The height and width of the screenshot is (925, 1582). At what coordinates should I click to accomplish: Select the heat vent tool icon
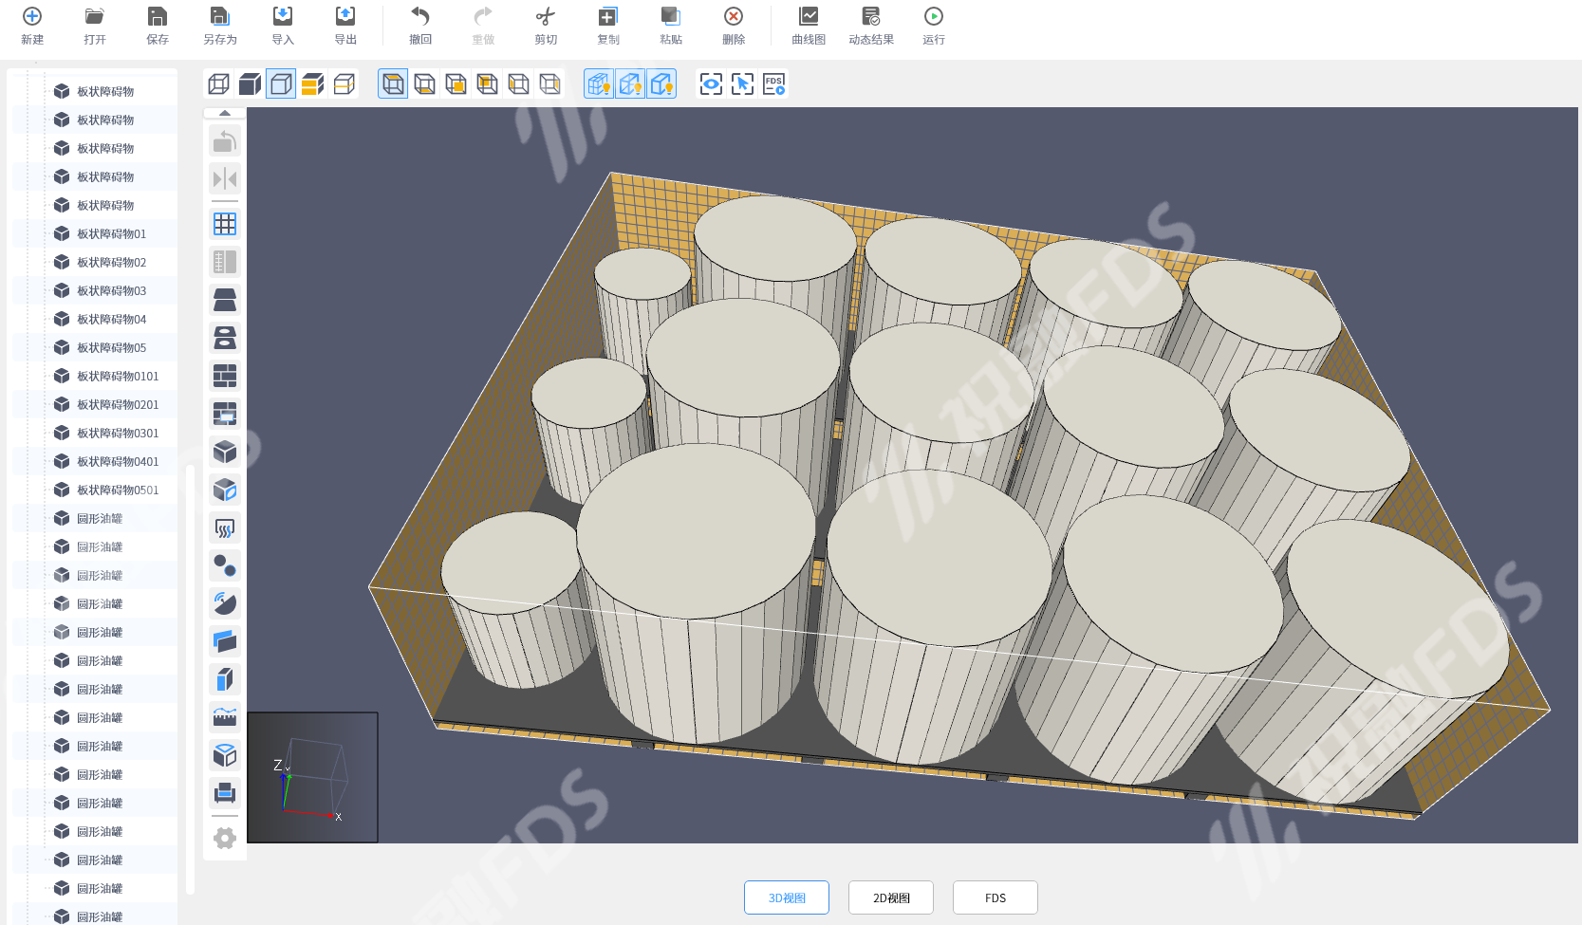tap(225, 527)
